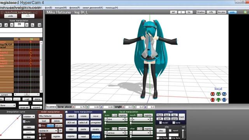249x140 pixels.
Task: Click previous 'other' morph arrow
Action: click(x=131, y=133)
